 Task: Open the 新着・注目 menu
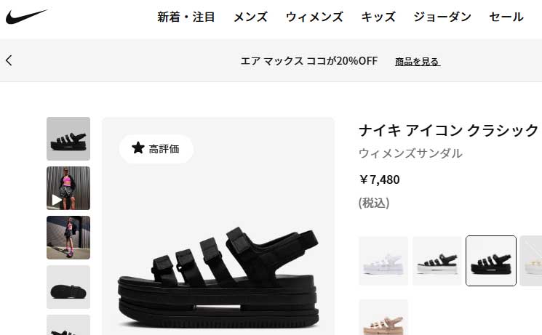(x=186, y=17)
